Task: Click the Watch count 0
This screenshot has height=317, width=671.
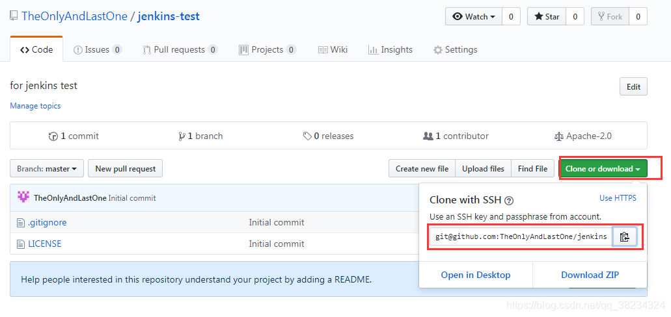Action: tap(511, 17)
